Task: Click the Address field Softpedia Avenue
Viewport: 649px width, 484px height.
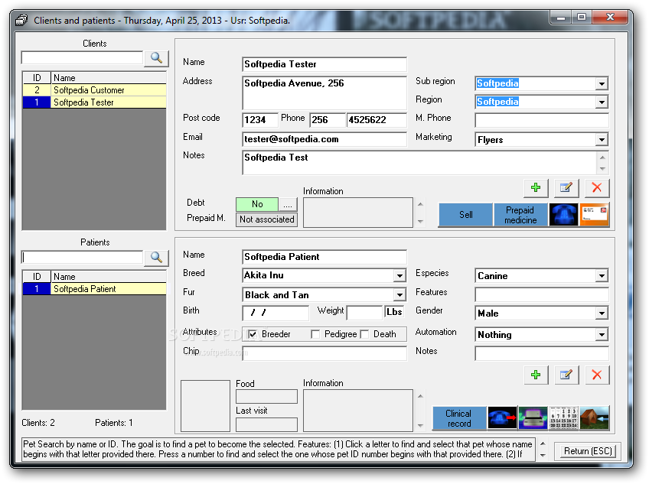Action: (x=324, y=93)
